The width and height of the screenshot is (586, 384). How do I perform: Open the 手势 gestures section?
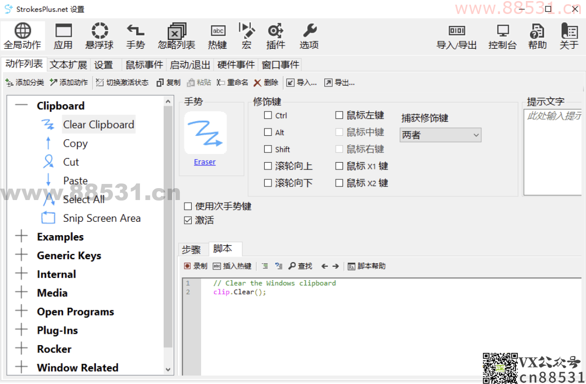tap(135, 36)
